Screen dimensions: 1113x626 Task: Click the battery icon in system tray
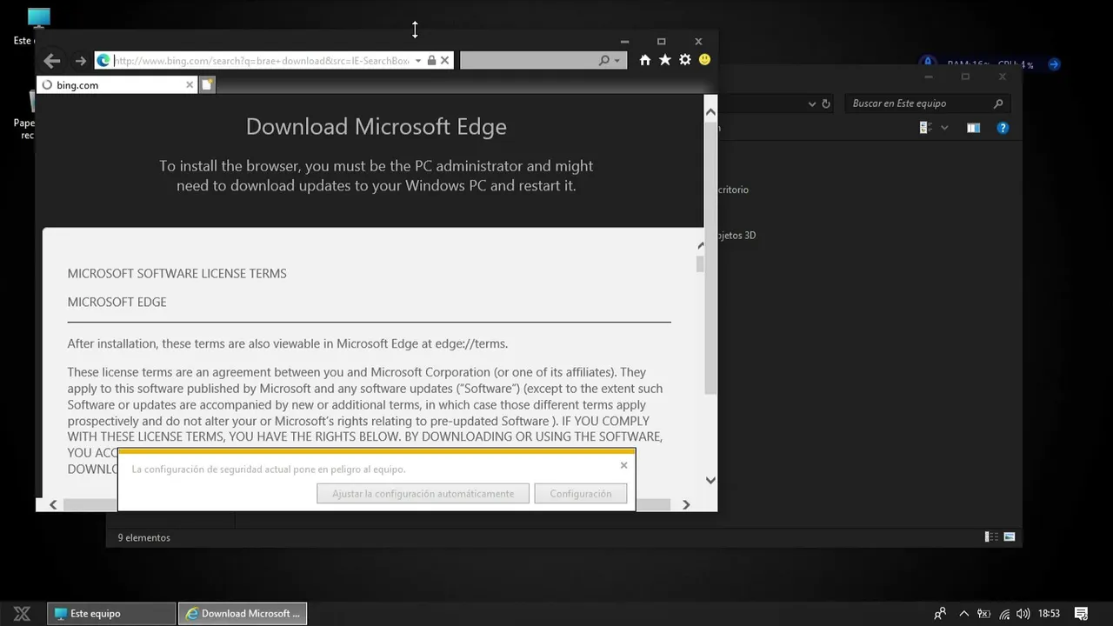983,613
